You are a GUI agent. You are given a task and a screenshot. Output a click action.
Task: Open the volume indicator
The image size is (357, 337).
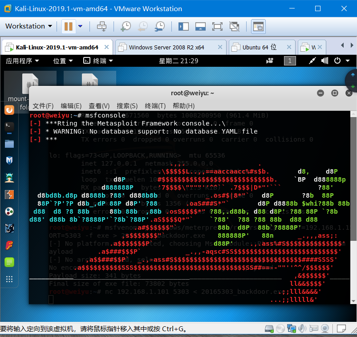(x=325, y=61)
